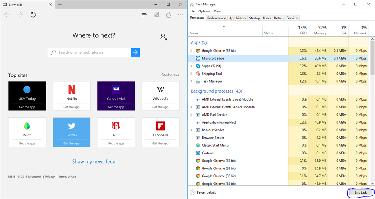The height and width of the screenshot is (199, 375).
Task: Open Task Manager View menu
Action: click(217, 11)
